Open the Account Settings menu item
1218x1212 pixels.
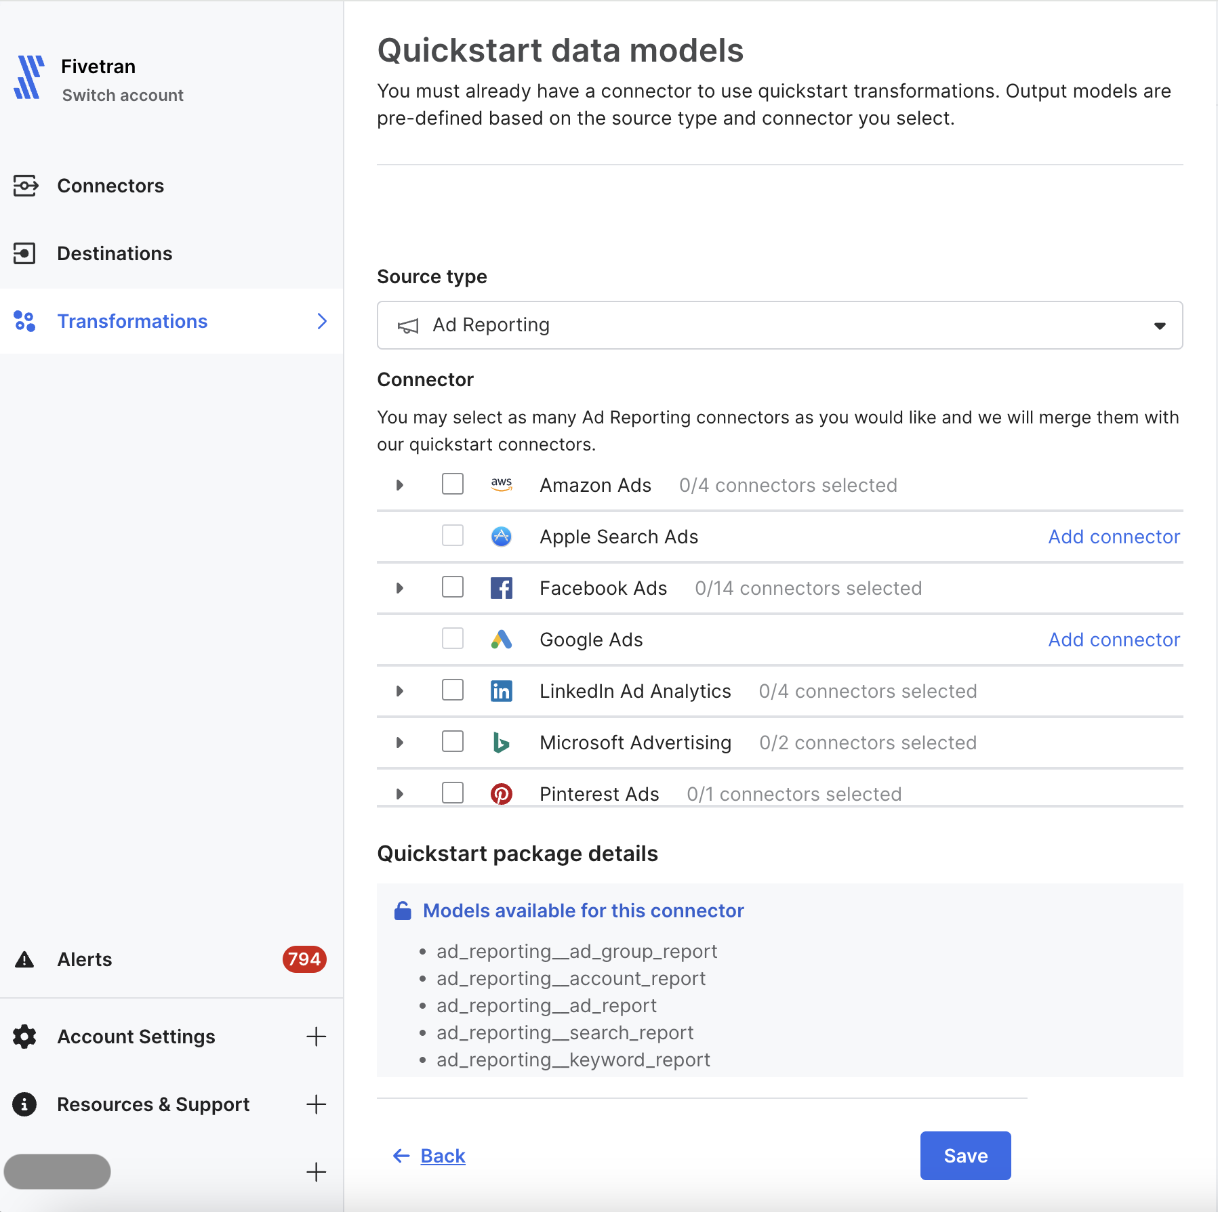tap(171, 1037)
